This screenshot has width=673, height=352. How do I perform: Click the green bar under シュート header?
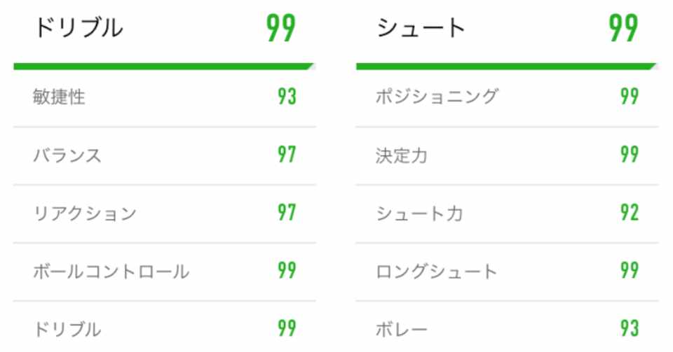coord(505,66)
